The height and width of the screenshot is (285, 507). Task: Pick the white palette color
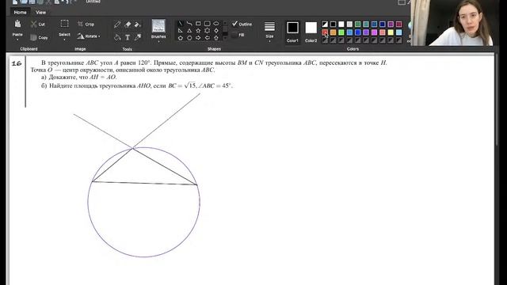(x=341, y=25)
